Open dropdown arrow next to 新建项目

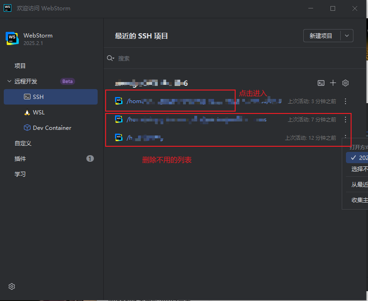point(347,36)
